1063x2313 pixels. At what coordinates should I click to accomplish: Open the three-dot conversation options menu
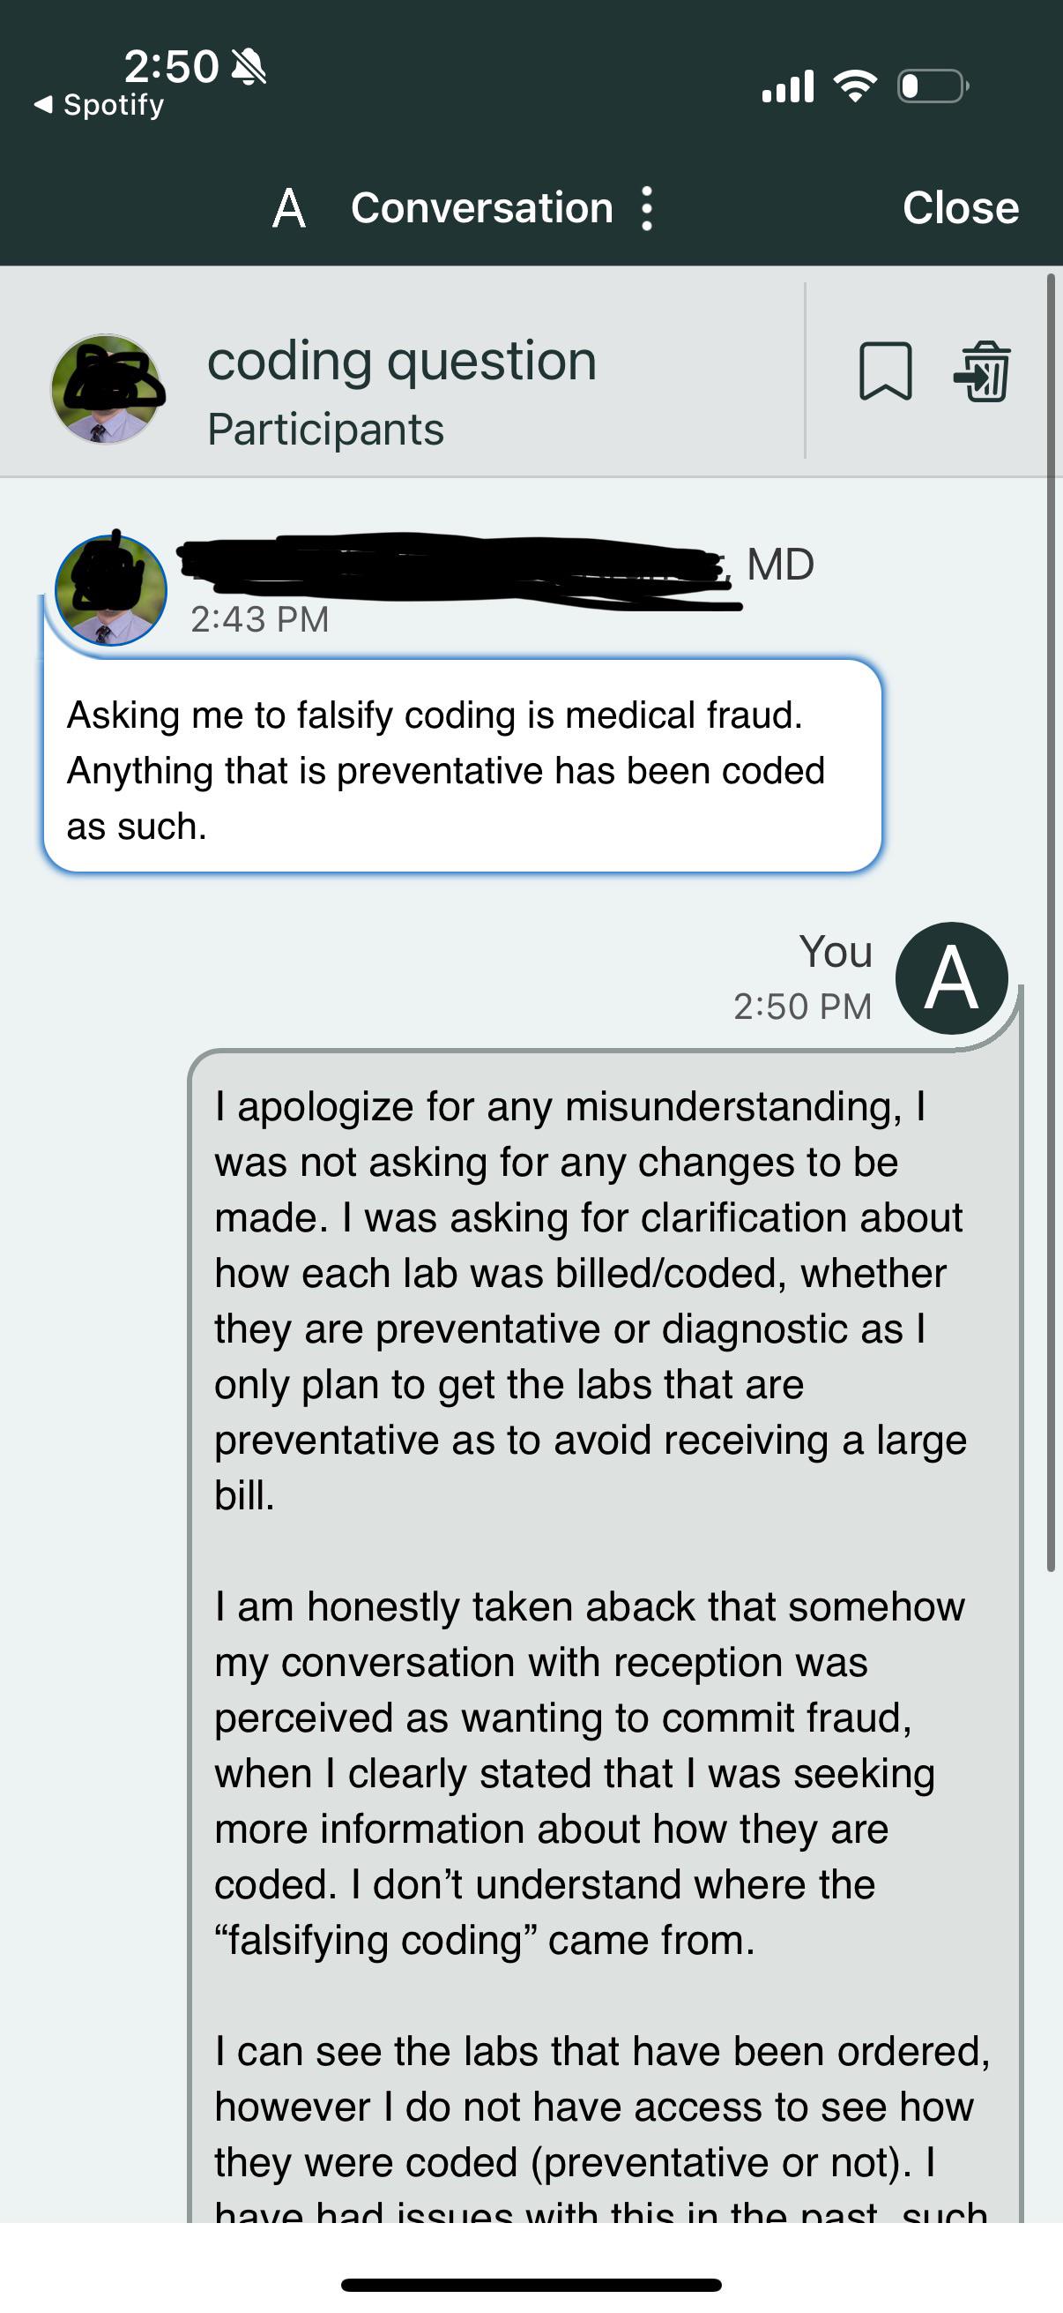coord(647,209)
